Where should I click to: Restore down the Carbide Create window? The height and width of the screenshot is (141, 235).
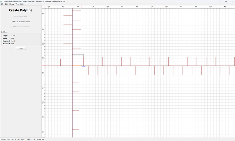tap(226, 1)
